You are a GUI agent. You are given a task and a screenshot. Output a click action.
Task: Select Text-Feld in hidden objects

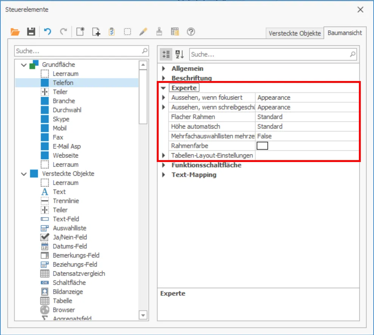pyautogui.click(x=66, y=219)
